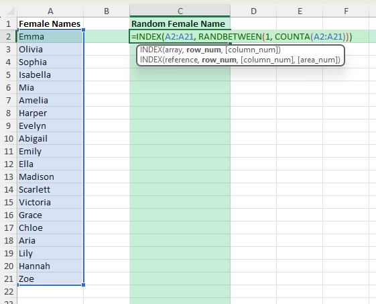Select column D header
Image resolution: width=376 pixels, height=304 pixels.
point(253,11)
